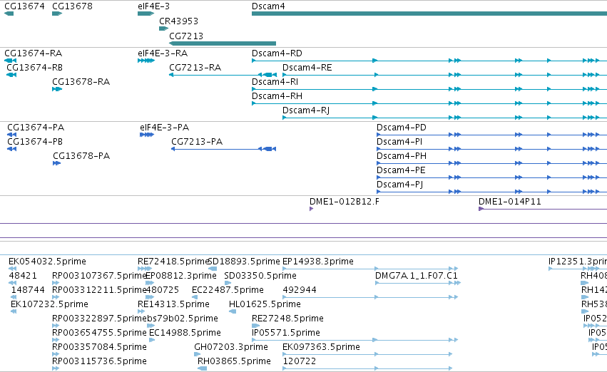Image resolution: width=607 pixels, height=372 pixels.
Task: Select the CG7213-PA protein feature
Action: [224, 149]
